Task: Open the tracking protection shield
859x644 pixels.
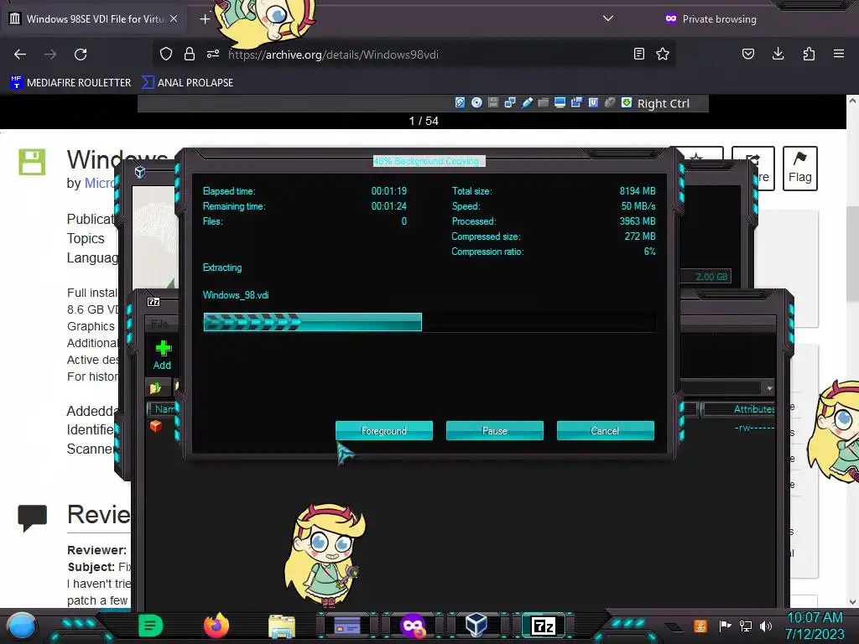Action: click(x=166, y=54)
